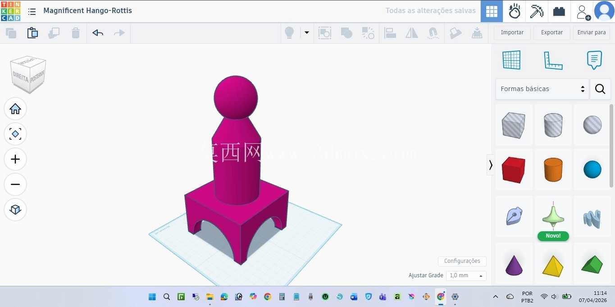This screenshot has height=307, width=615.
Task: Undo the last action
Action: [98, 33]
